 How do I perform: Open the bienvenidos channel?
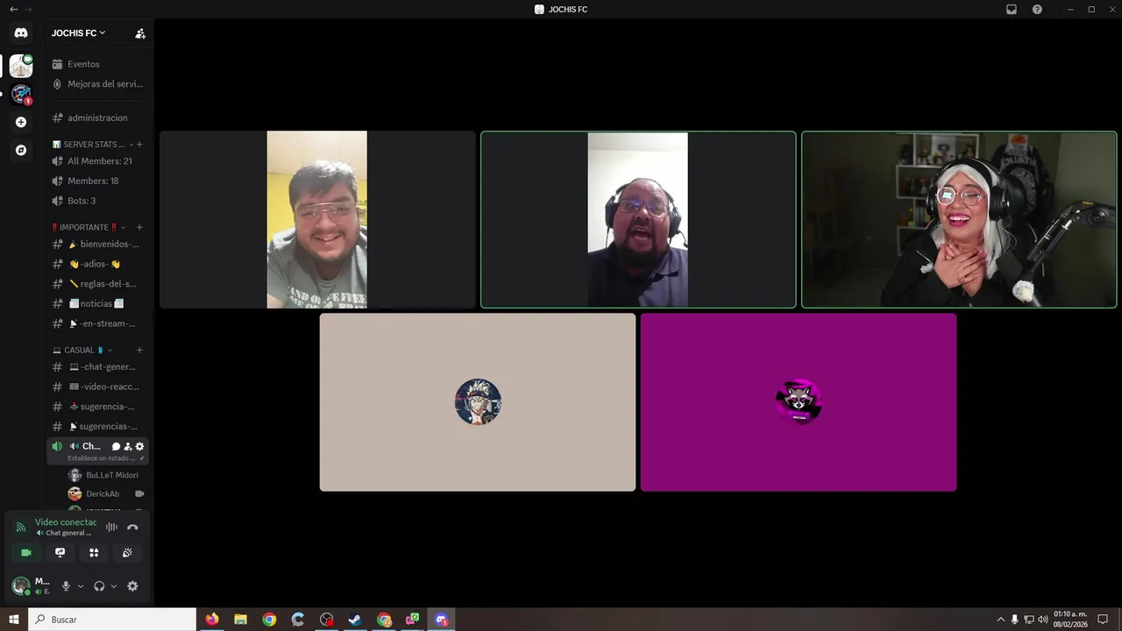97,245
